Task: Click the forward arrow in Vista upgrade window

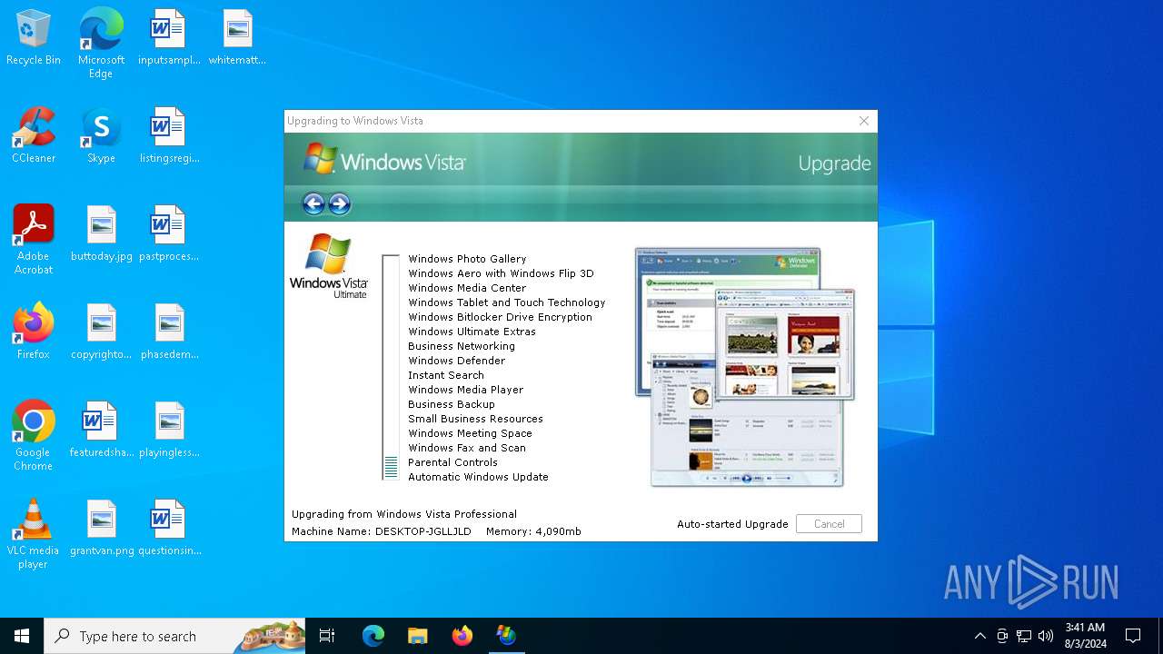Action: [x=339, y=203]
